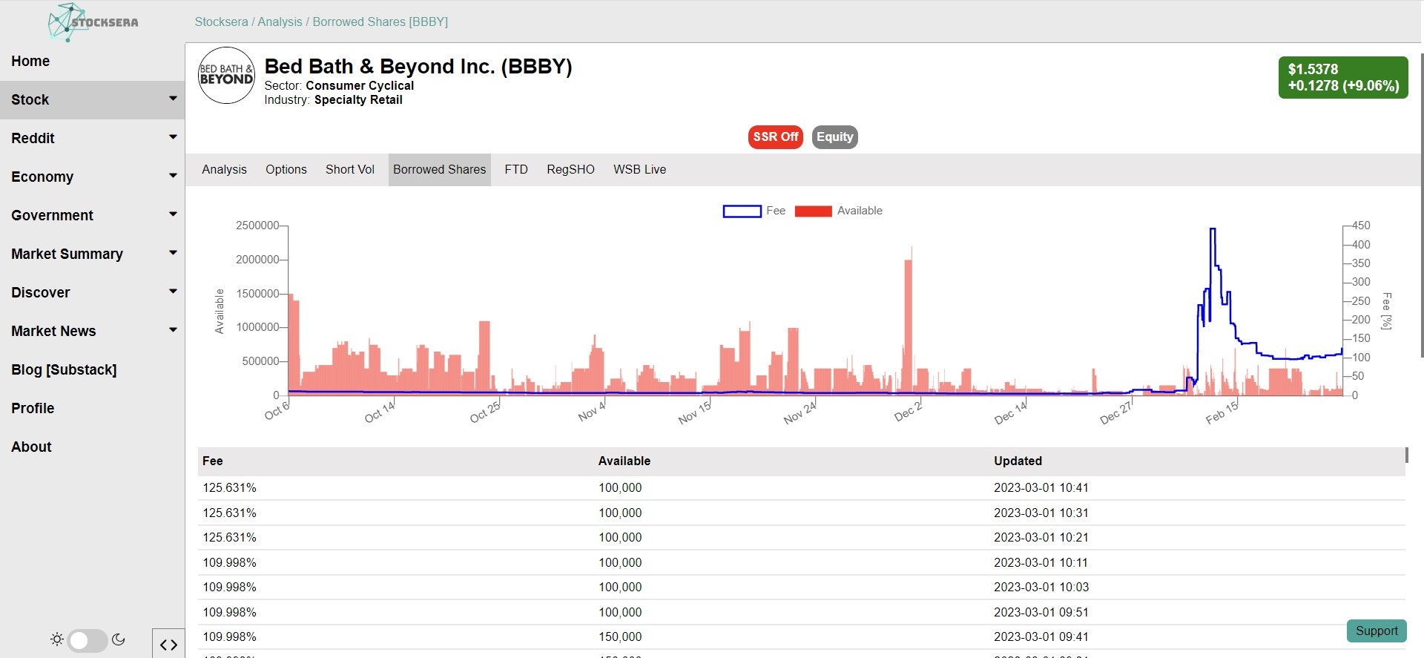Screen dimensions: 1424x658
Task: Click the Specialty Retail industry text
Action: point(358,99)
